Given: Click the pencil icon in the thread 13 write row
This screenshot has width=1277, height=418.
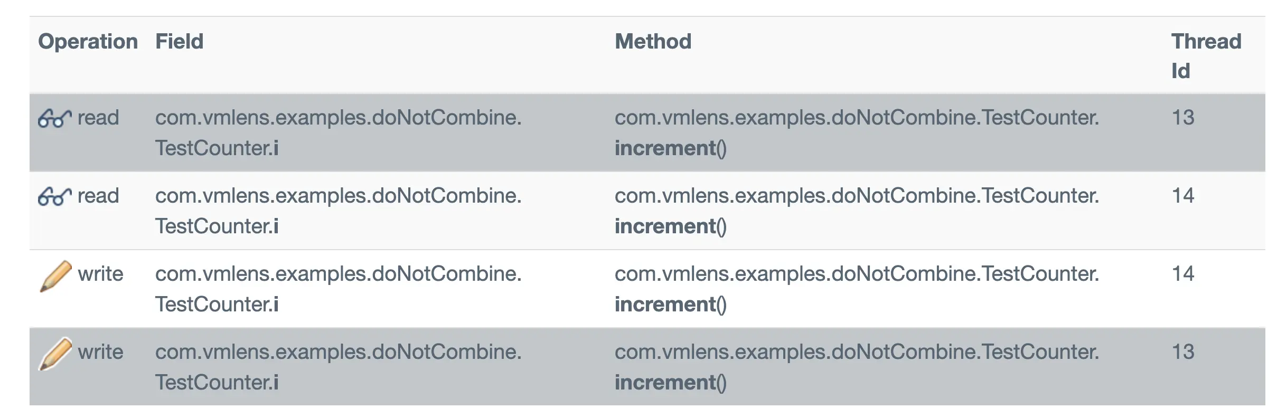Looking at the screenshot, I should [x=55, y=354].
